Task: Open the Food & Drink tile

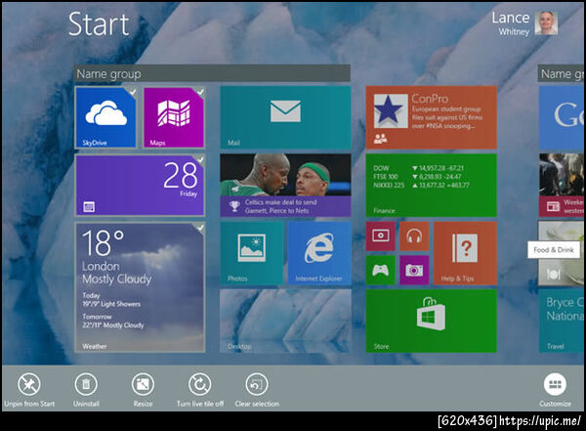Action: coord(562,253)
